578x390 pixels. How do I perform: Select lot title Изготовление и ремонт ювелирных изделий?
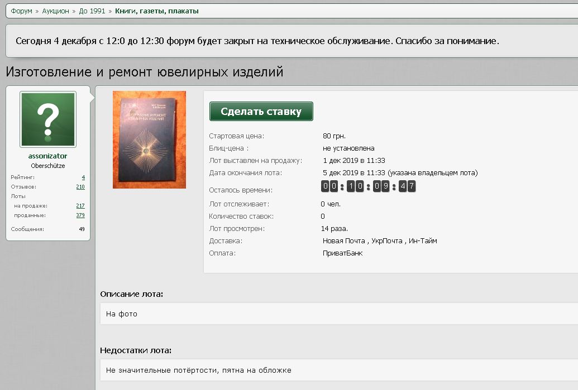pyautogui.click(x=145, y=71)
